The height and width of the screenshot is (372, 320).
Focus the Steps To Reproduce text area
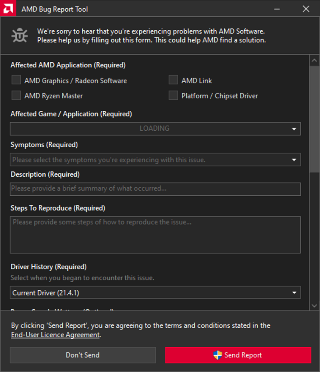tap(155, 235)
